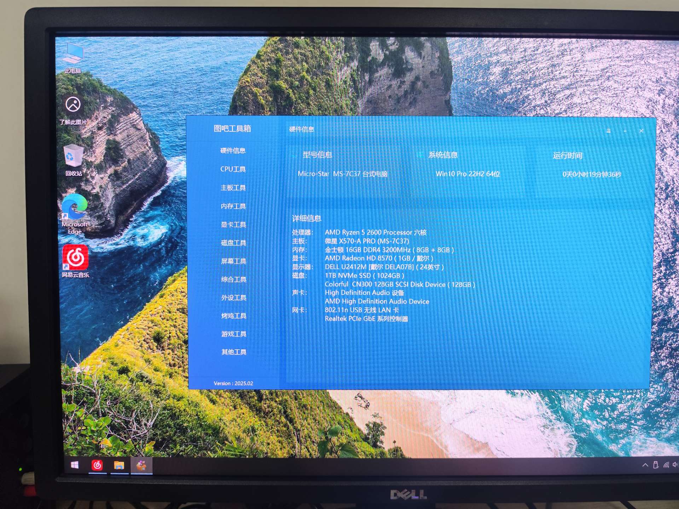
Task: Open the 图吧工具箱 hamburger menu icon
Action: (x=608, y=131)
